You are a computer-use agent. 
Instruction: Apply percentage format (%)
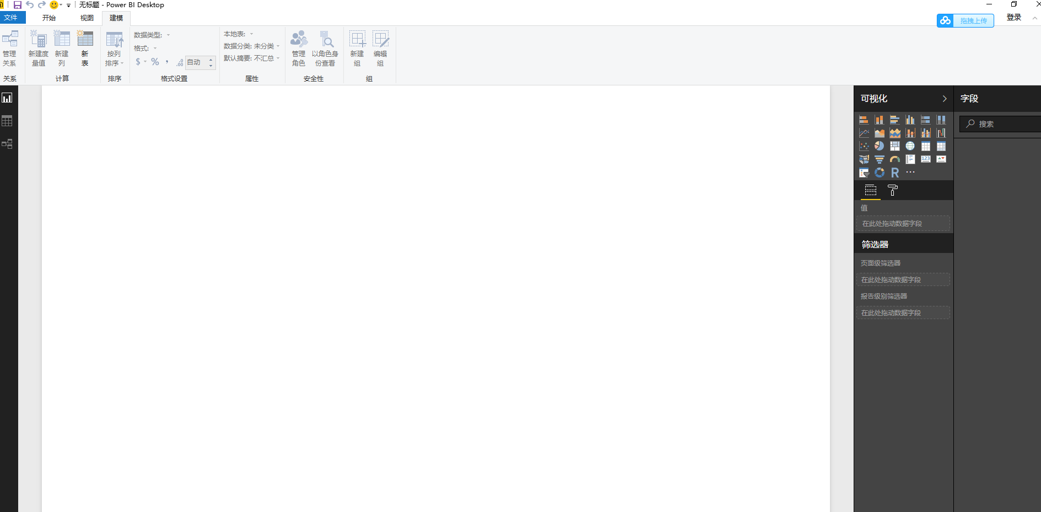tap(155, 62)
